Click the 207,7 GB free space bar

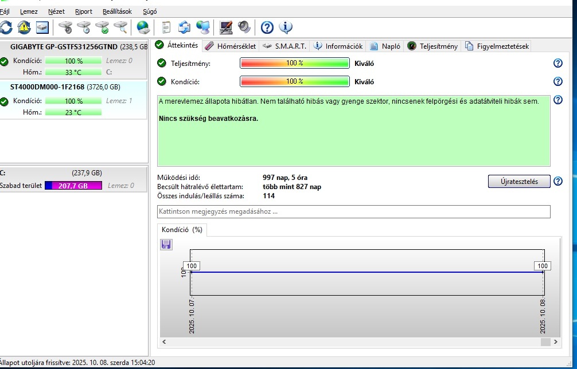[x=73, y=186]
